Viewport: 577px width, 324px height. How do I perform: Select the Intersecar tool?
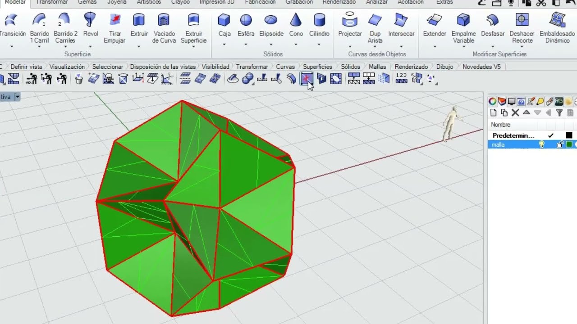click(401, 25)
